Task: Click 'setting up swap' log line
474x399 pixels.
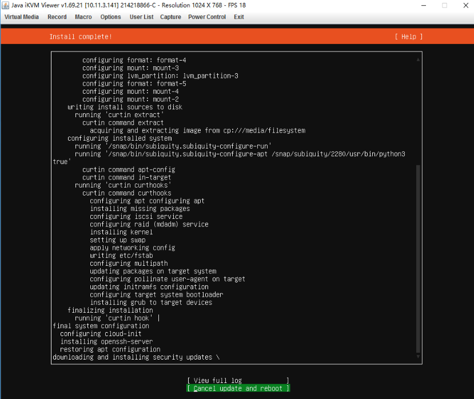Action: 118,240
